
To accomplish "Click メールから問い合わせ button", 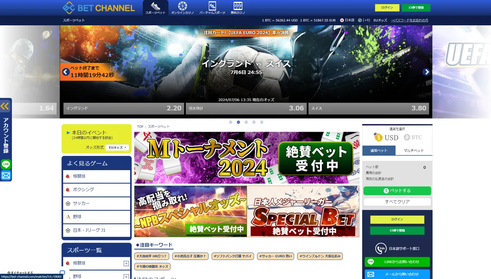I will [397, 274].
